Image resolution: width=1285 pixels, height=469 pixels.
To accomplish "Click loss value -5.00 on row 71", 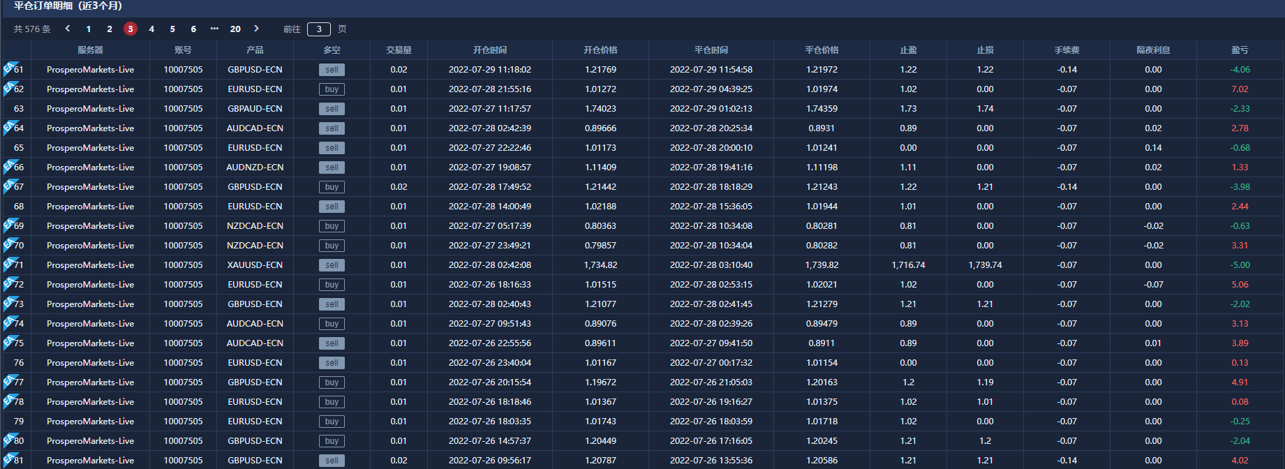I will pyautogui.click(x=1240, y=265).
